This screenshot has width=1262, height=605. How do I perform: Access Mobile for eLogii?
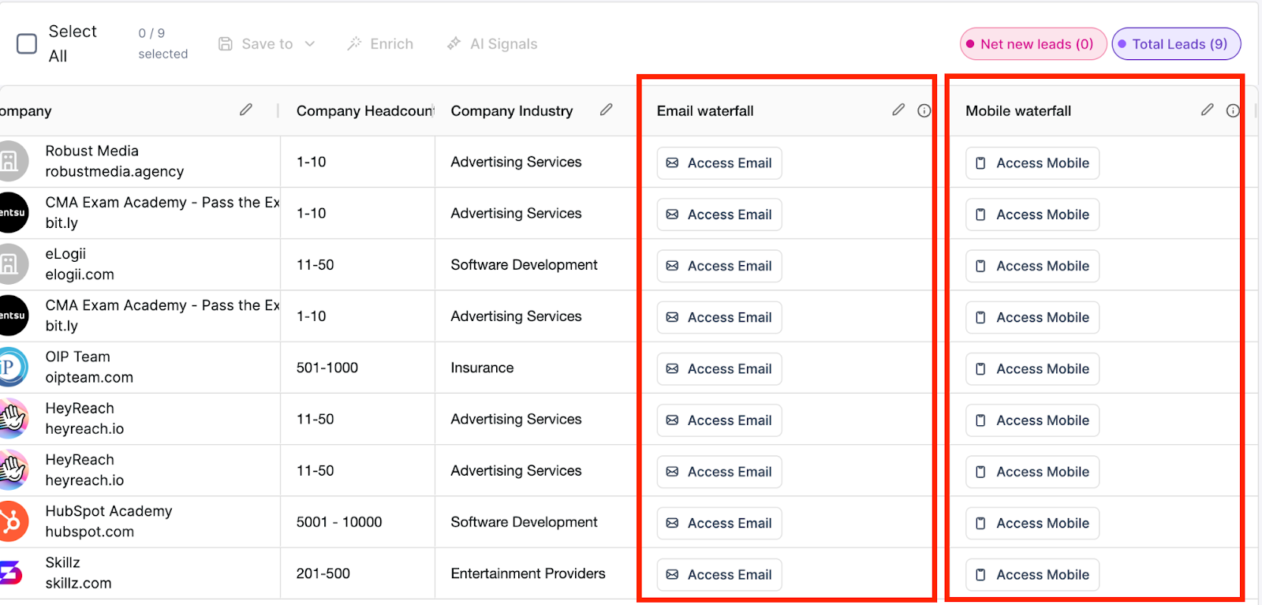tap(1032, 266)
